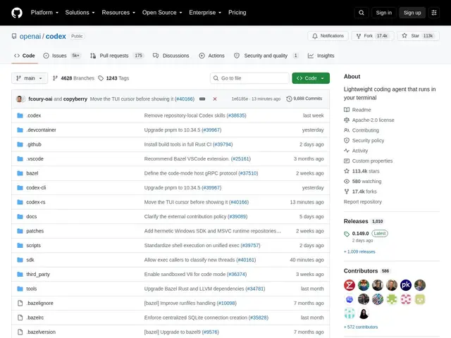Image resolution: width=451 pixels, height=338 pixels.
Task: Click the Report repository link
Action: [363, 202]
